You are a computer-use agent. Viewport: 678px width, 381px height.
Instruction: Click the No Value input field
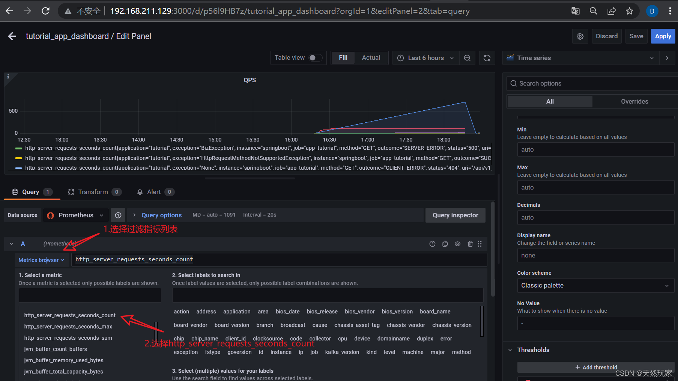tap(595, 323)
